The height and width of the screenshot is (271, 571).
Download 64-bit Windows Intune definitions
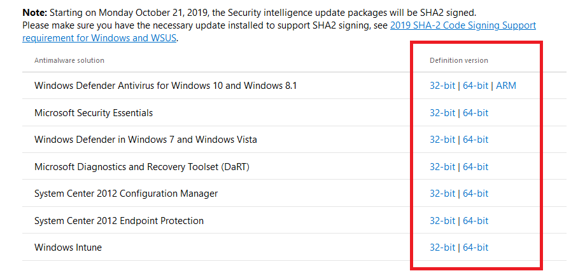point(476,248)
